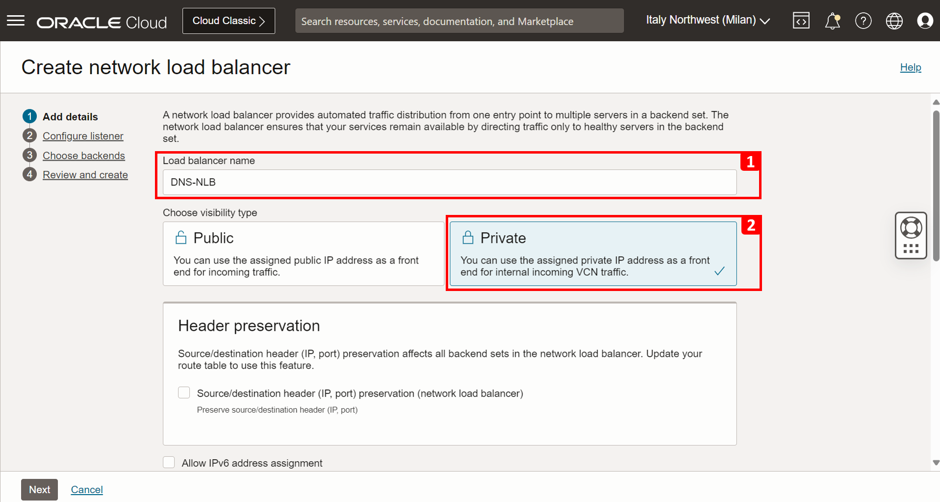Select the Private visibility type
This screenshot has height=502, width=940.
593,253
